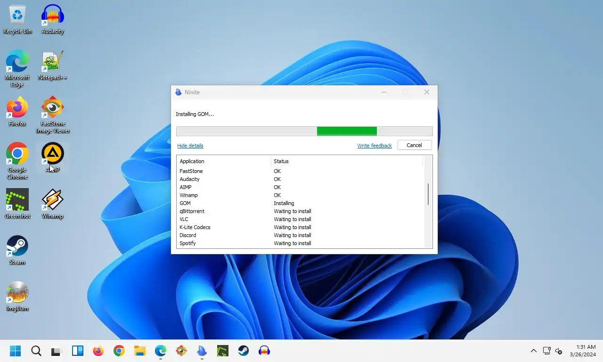Select the VLC row in the list
Screen dimensions: 603x362
[x=300, y=219]
